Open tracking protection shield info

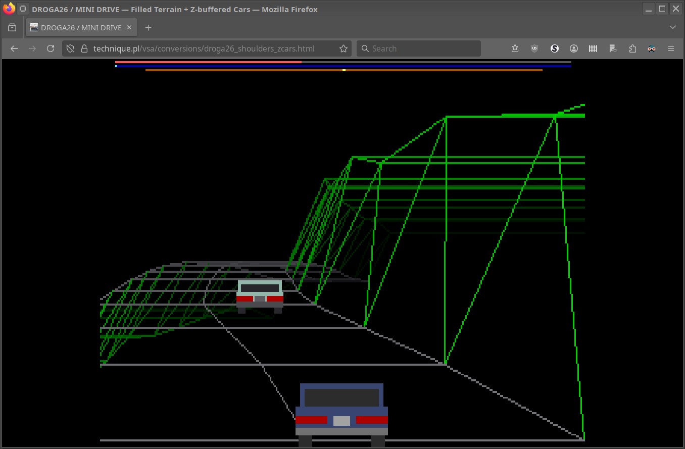point(71,48)
